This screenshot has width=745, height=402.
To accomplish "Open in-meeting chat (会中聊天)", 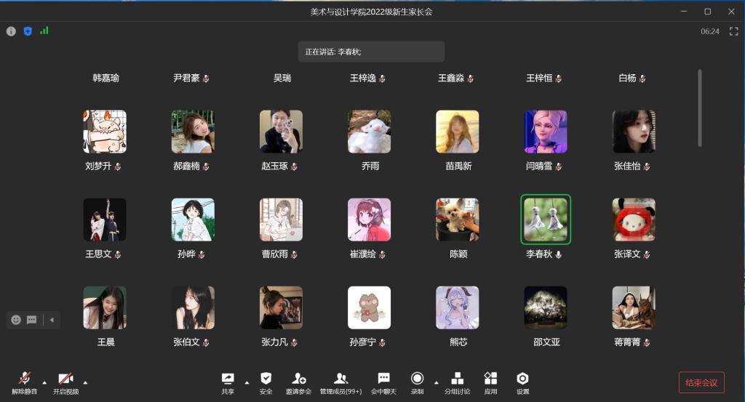I will 383,383.
